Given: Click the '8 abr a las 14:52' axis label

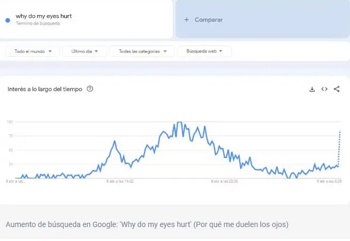Looking at the screenshot, I should click(x=120, y=182).
